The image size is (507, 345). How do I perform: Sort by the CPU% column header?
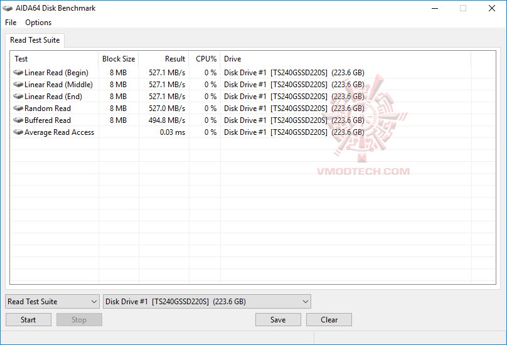[x=205, y=59]
